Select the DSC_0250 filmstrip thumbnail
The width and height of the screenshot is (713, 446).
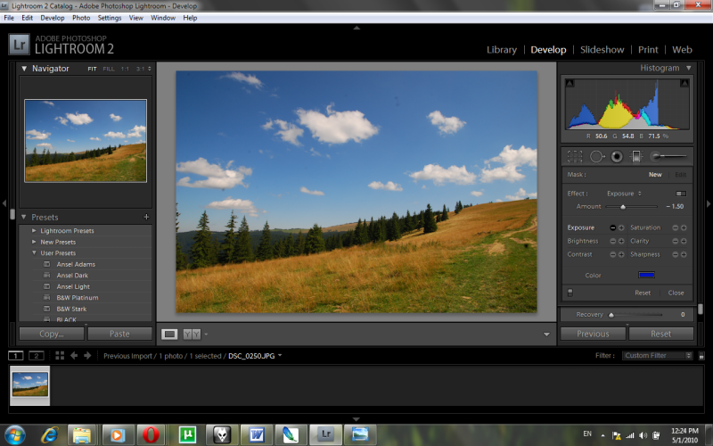tap(30, 384)
